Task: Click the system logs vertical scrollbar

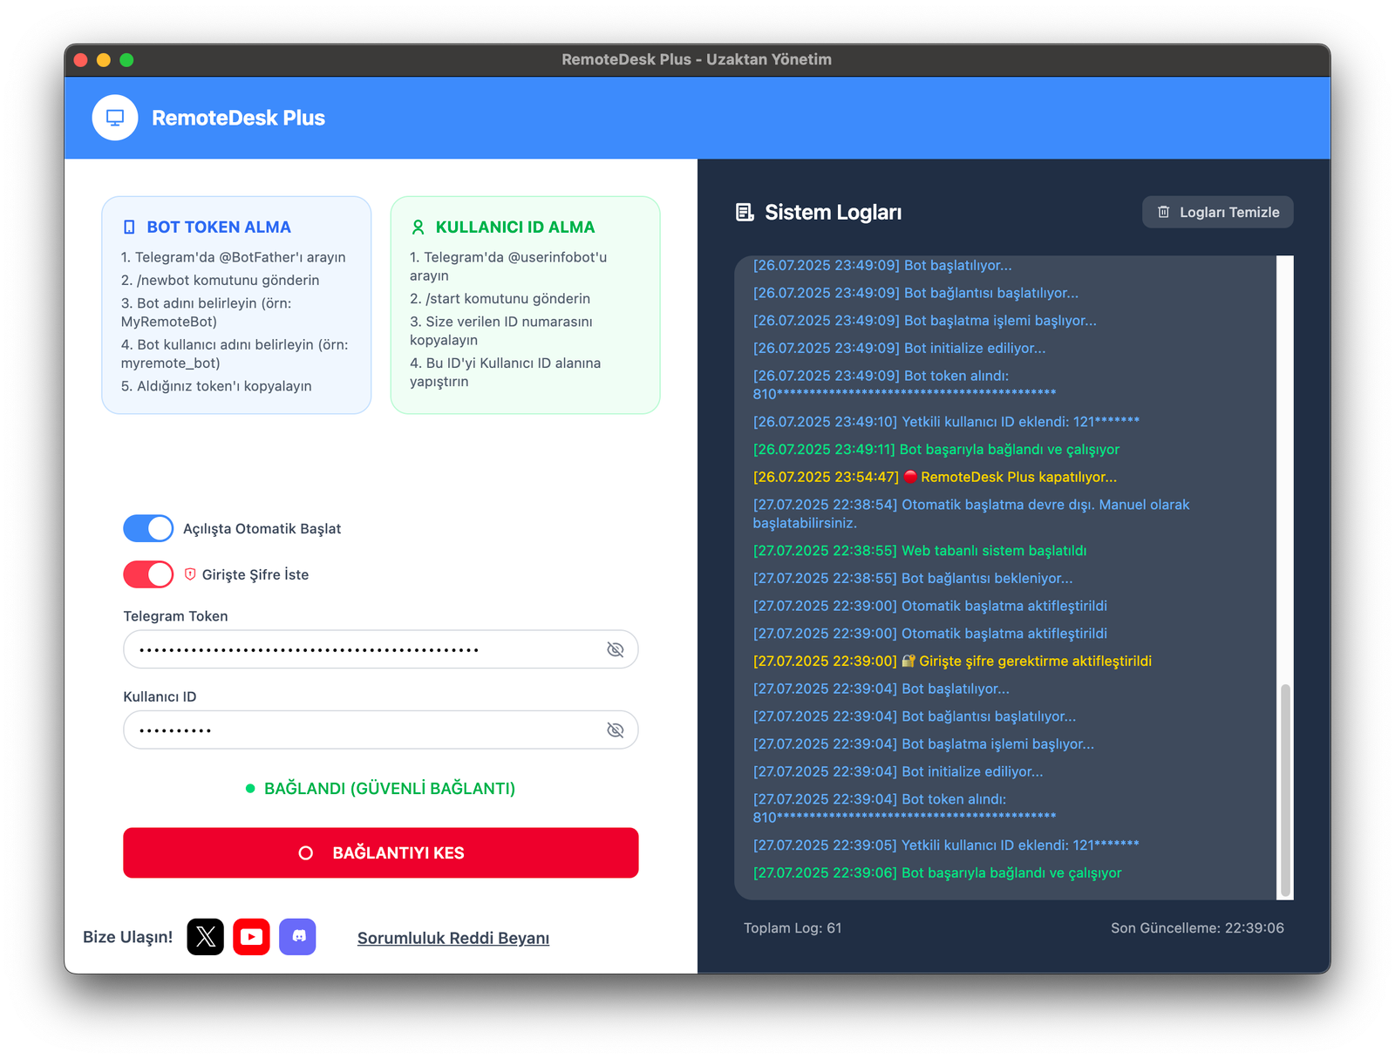Action: [1284, 784]
